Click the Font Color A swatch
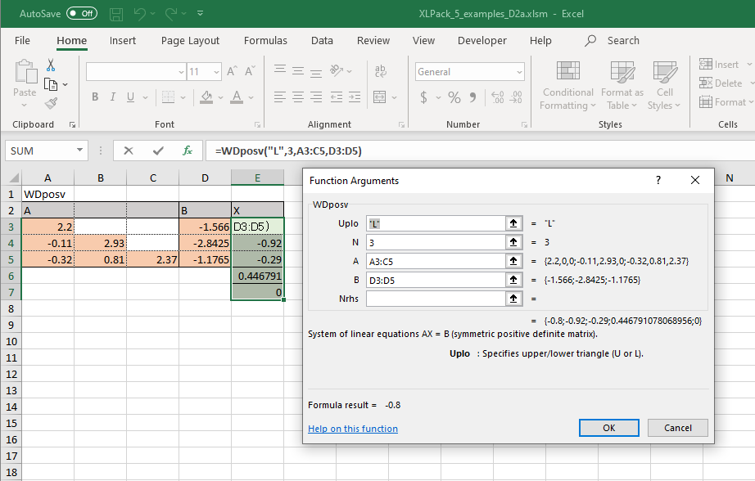755x481 pixels. (237, 97)
